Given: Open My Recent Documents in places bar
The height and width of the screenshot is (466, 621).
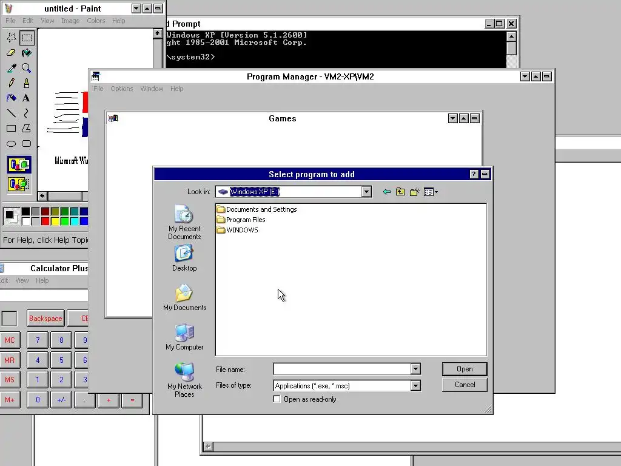Looking at the screenshot, I should pyautogui.click(x=184, y=222).
